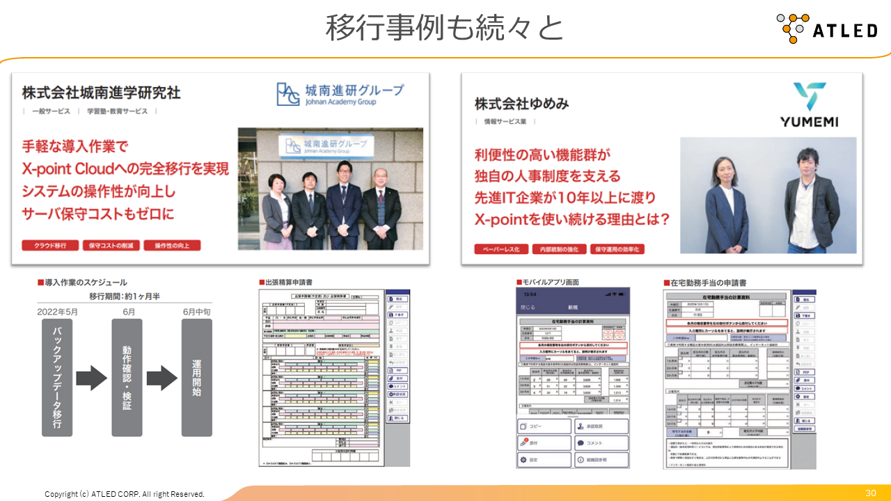Click 下書き in the 出張精算申請書 sidebar
This screenshot has width=891, height=501.
(x=397, y=315)
